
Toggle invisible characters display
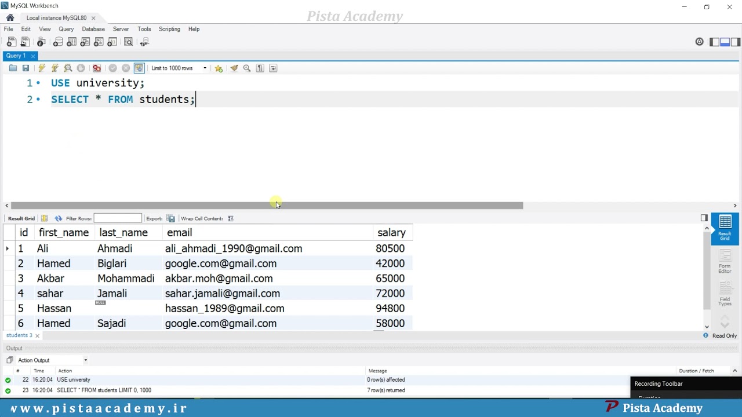coord(260,68)
